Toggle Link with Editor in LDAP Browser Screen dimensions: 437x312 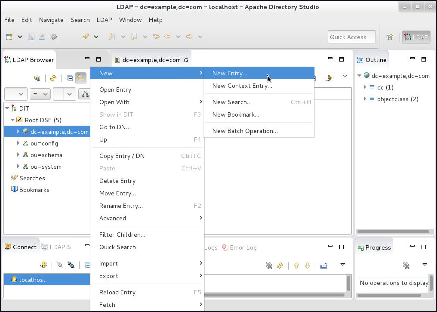pos(81,78)
